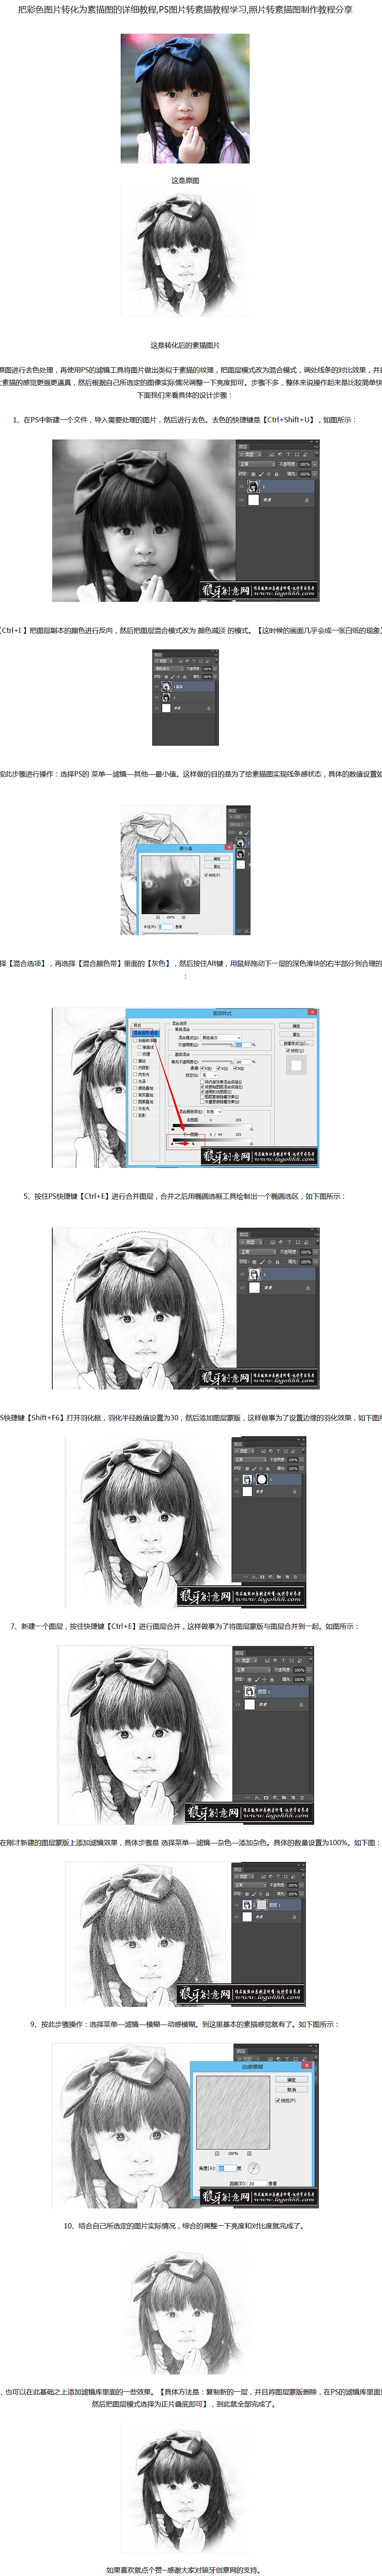Screen dimensions: 382x2576
Task: Toggle top layer eye in step 5 layers panel
Action: (242, 1274)
